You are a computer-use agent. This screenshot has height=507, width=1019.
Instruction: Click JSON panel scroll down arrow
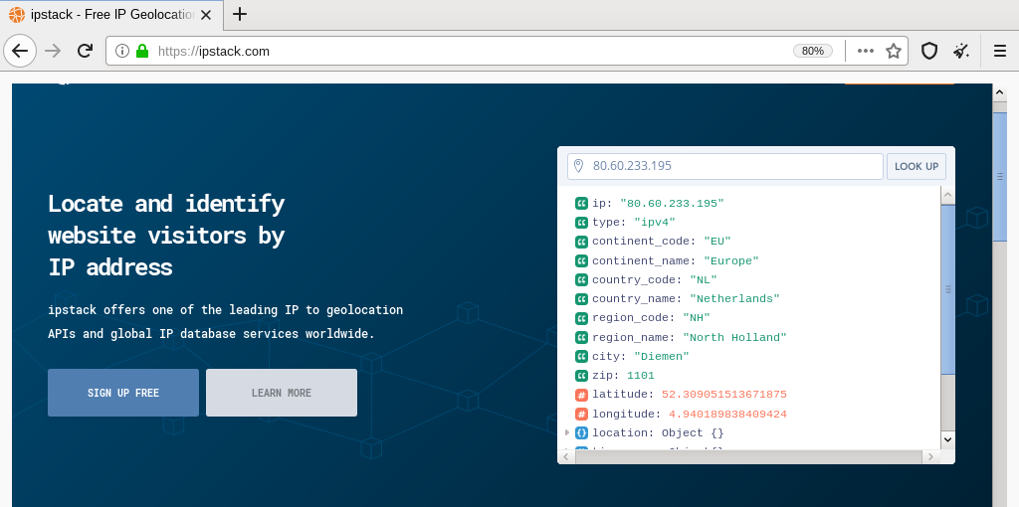[x=947, y=438]
